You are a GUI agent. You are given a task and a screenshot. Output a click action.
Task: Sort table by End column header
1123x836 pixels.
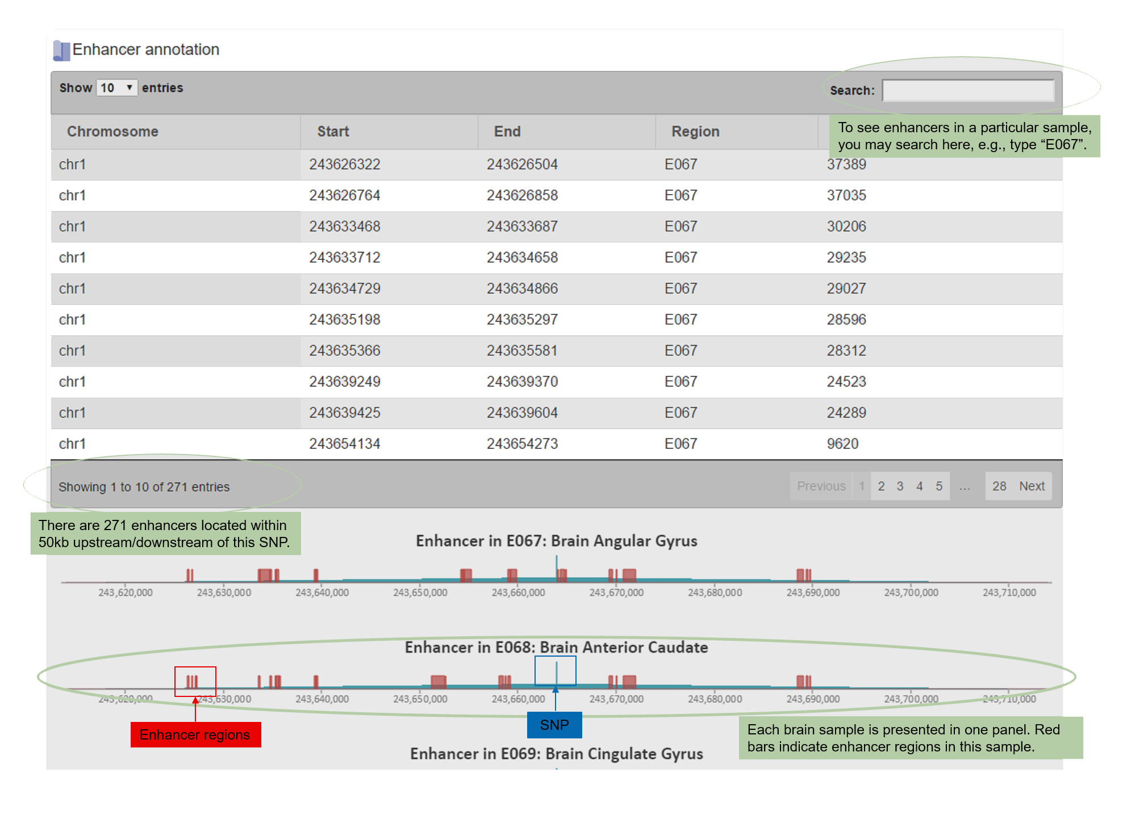[567, 132]
